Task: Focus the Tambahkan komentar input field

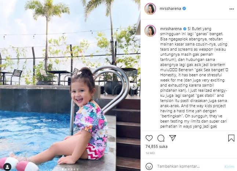Action: [189, 166]
